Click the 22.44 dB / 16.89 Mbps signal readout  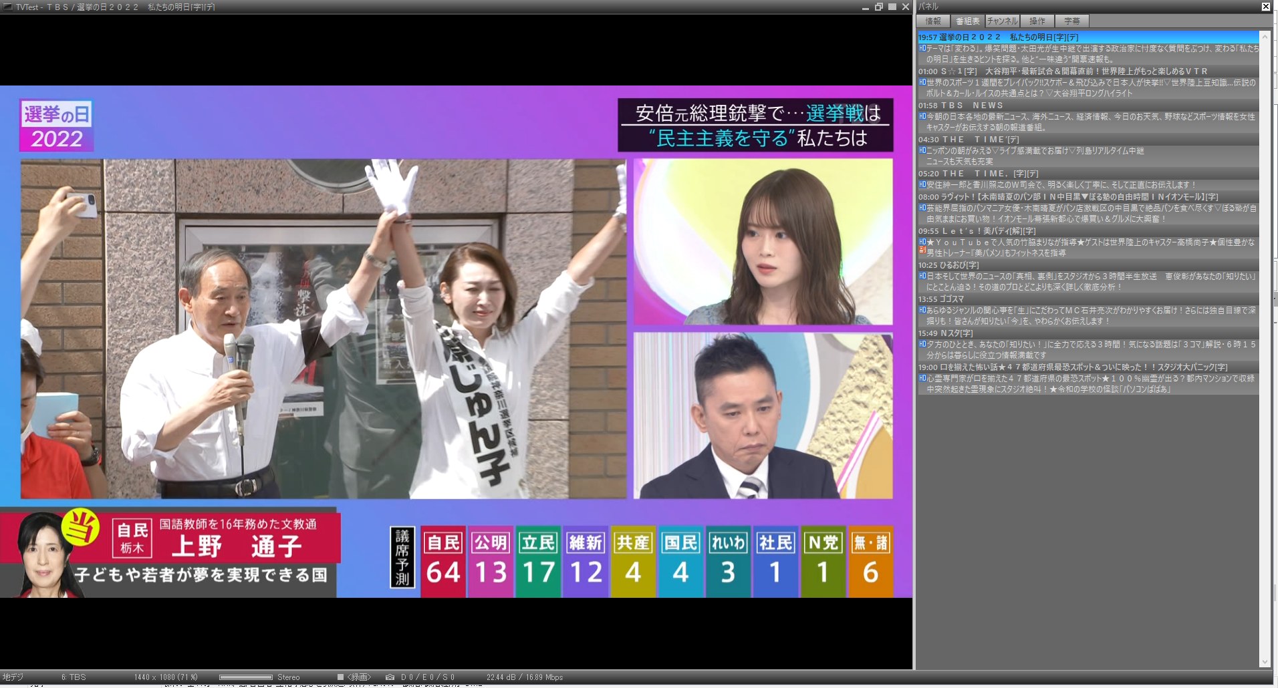tap(525, 677)
